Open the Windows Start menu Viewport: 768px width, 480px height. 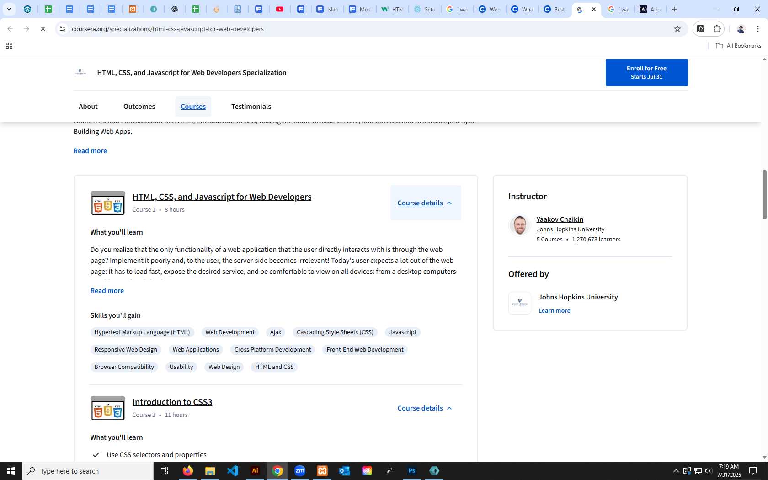(x=11, y=471)
